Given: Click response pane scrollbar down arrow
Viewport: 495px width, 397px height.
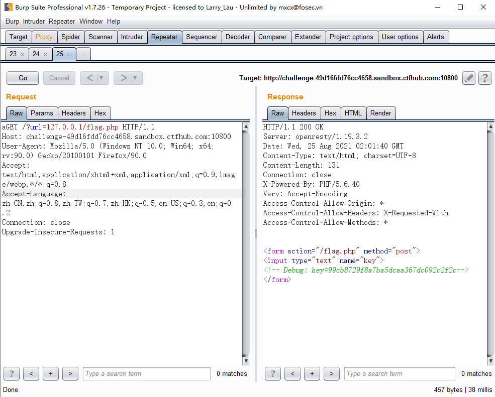Looking at the screenshot, I should pyautogui.click(x=490, y=361).
